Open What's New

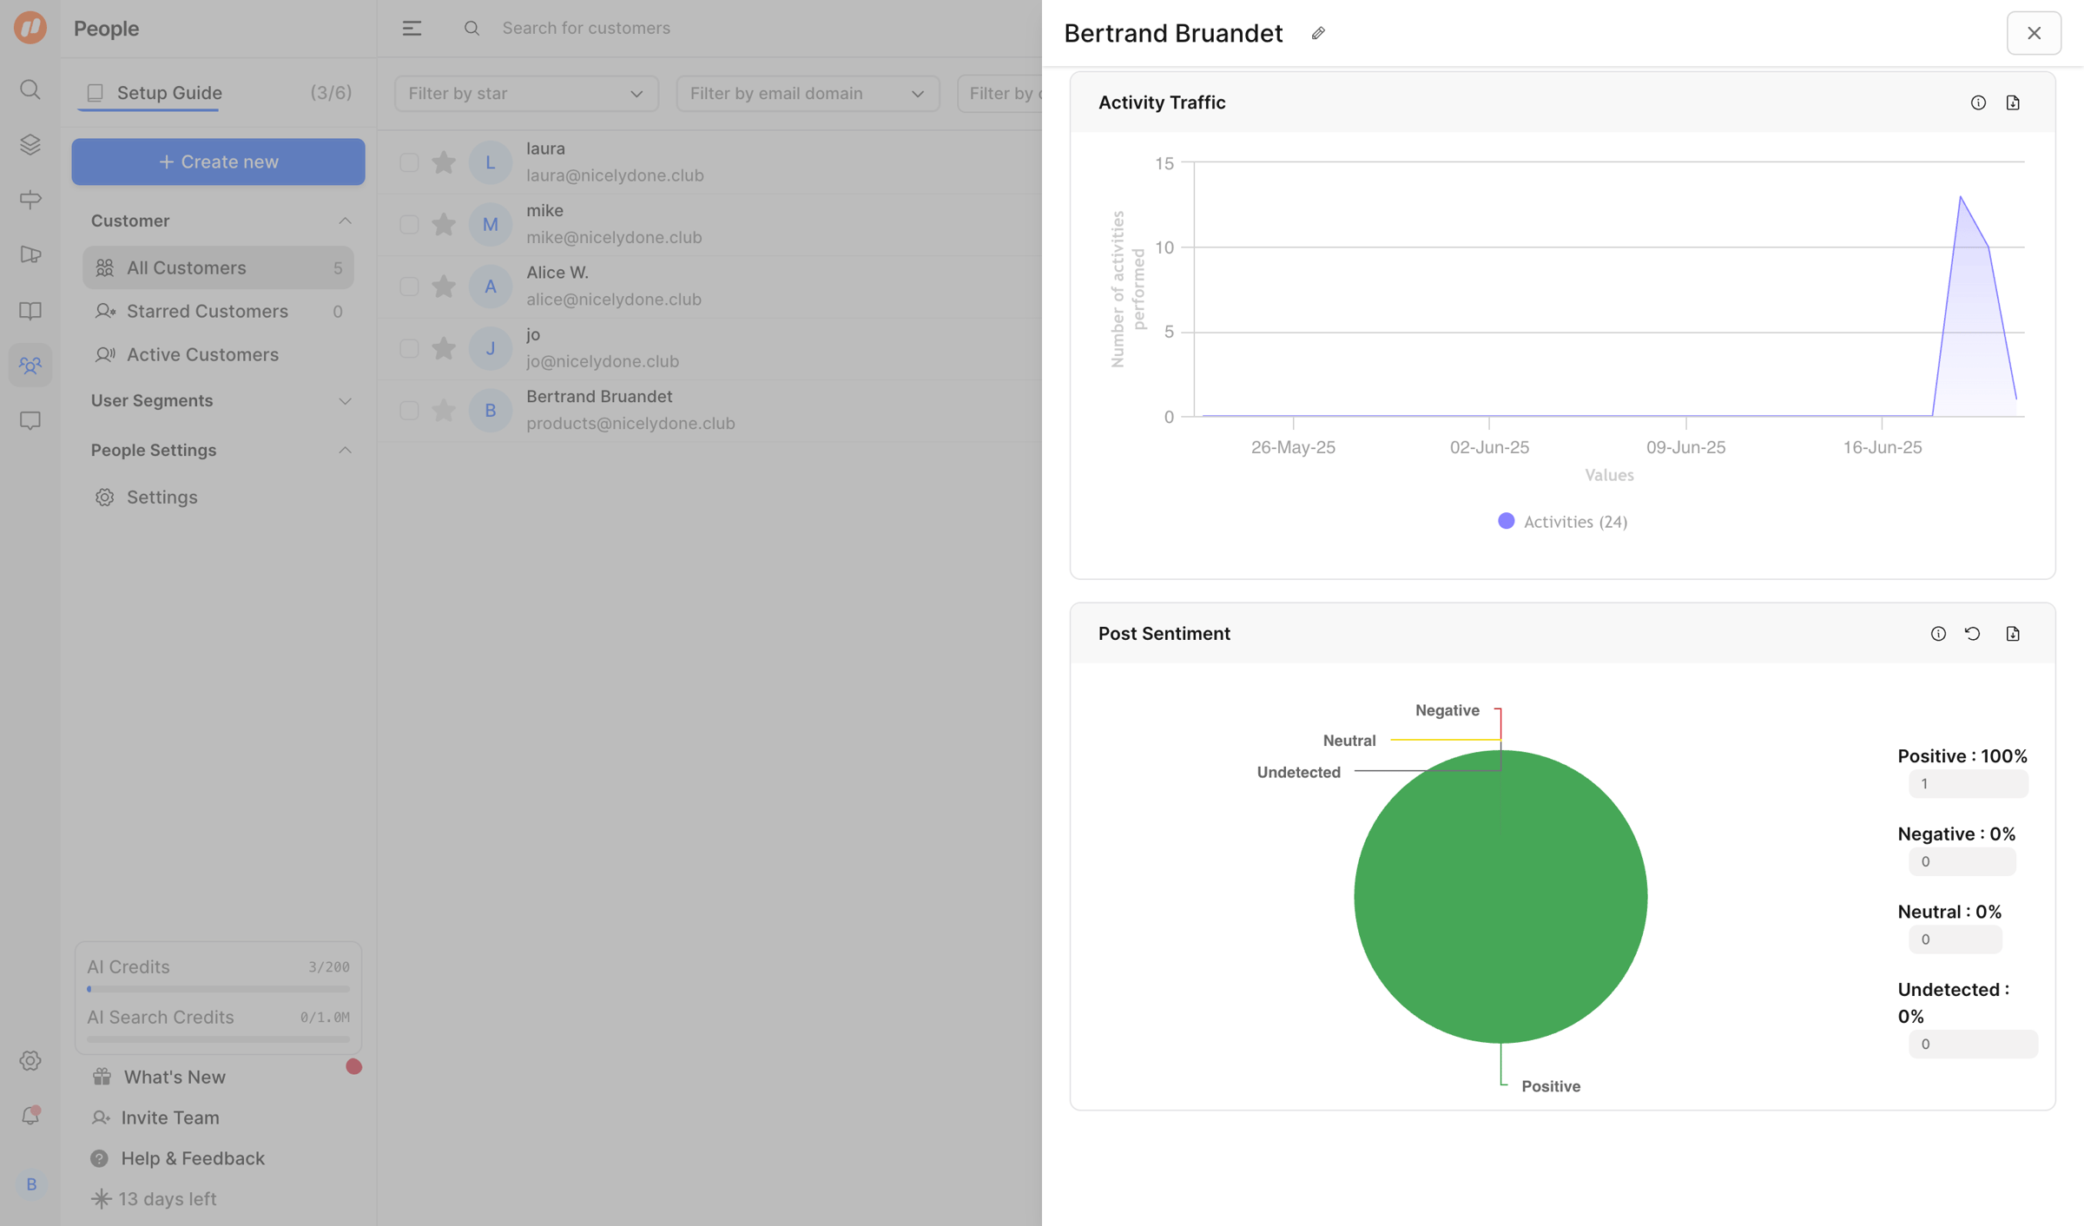pyautogui.click(x=175, y=1077)
